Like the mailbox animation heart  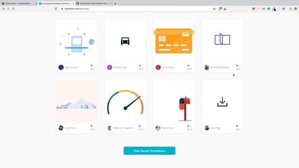[188, 126]
